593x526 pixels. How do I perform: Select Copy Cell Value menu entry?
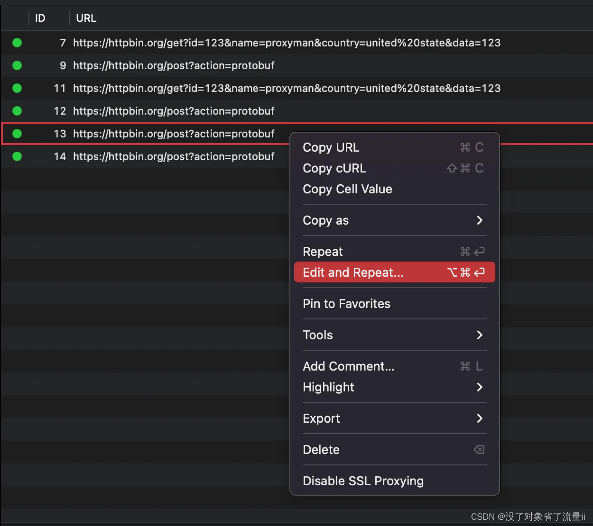394,189
